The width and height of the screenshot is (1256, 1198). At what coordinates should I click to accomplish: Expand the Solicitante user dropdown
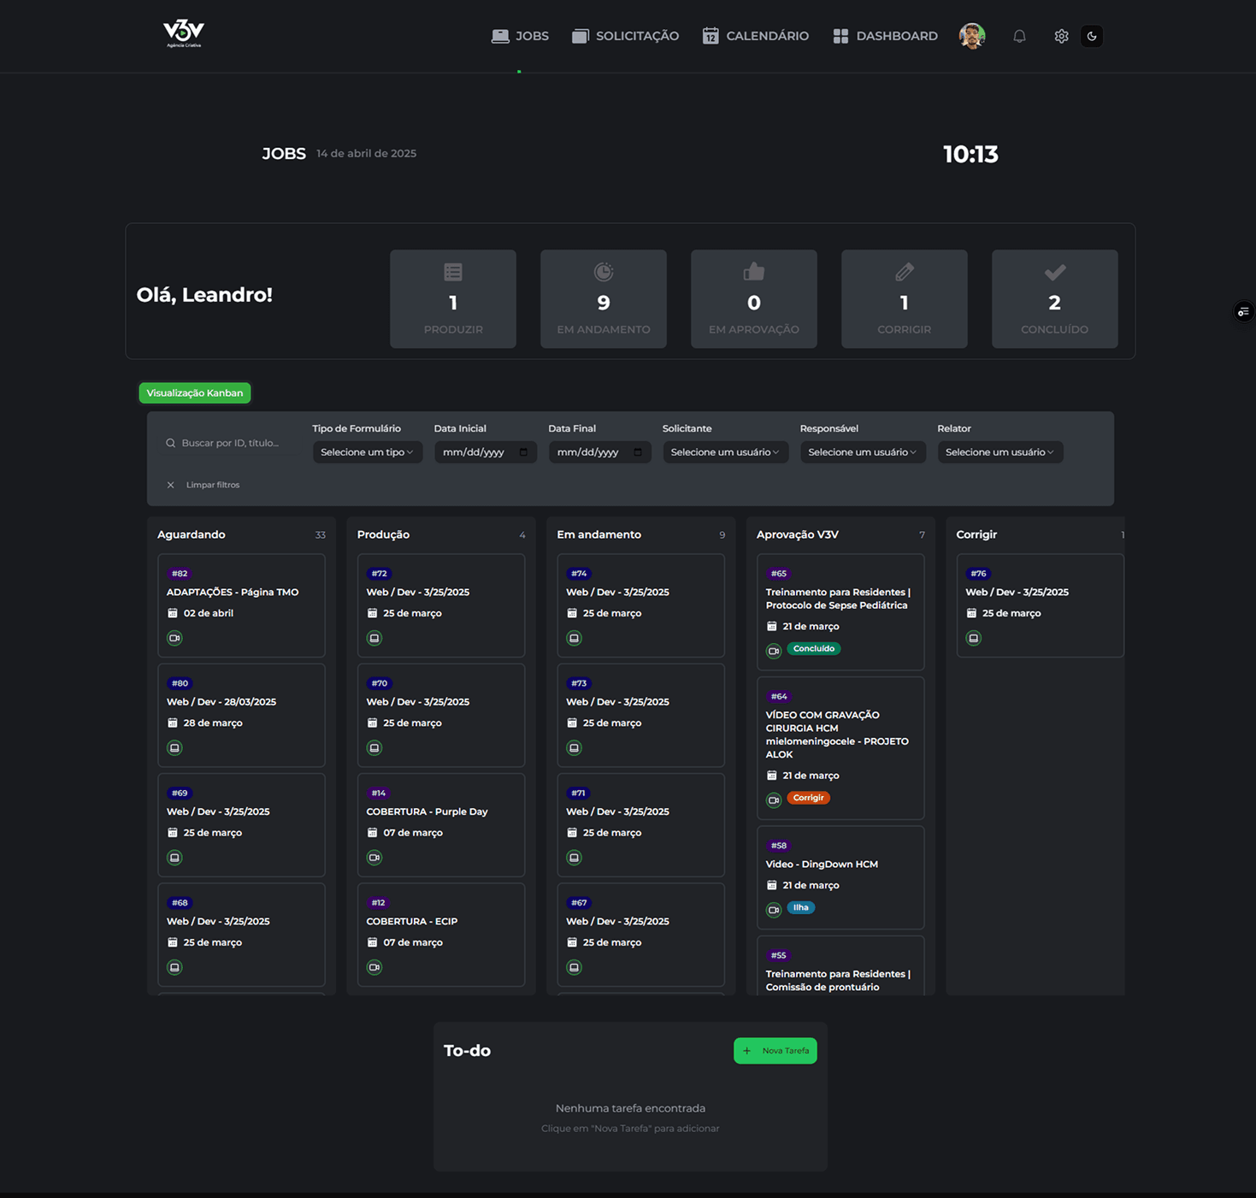click(724, 451)
